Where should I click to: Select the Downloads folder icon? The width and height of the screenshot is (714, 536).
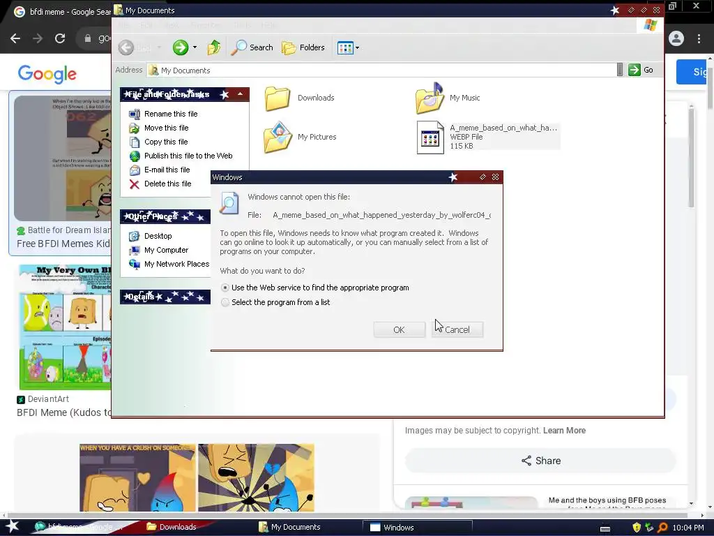(x=278, y=98)
